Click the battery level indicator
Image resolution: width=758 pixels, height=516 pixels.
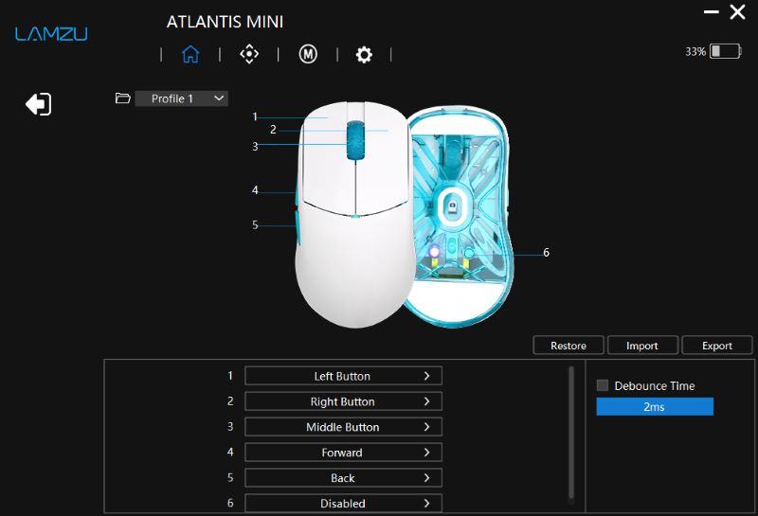(725, 51)
